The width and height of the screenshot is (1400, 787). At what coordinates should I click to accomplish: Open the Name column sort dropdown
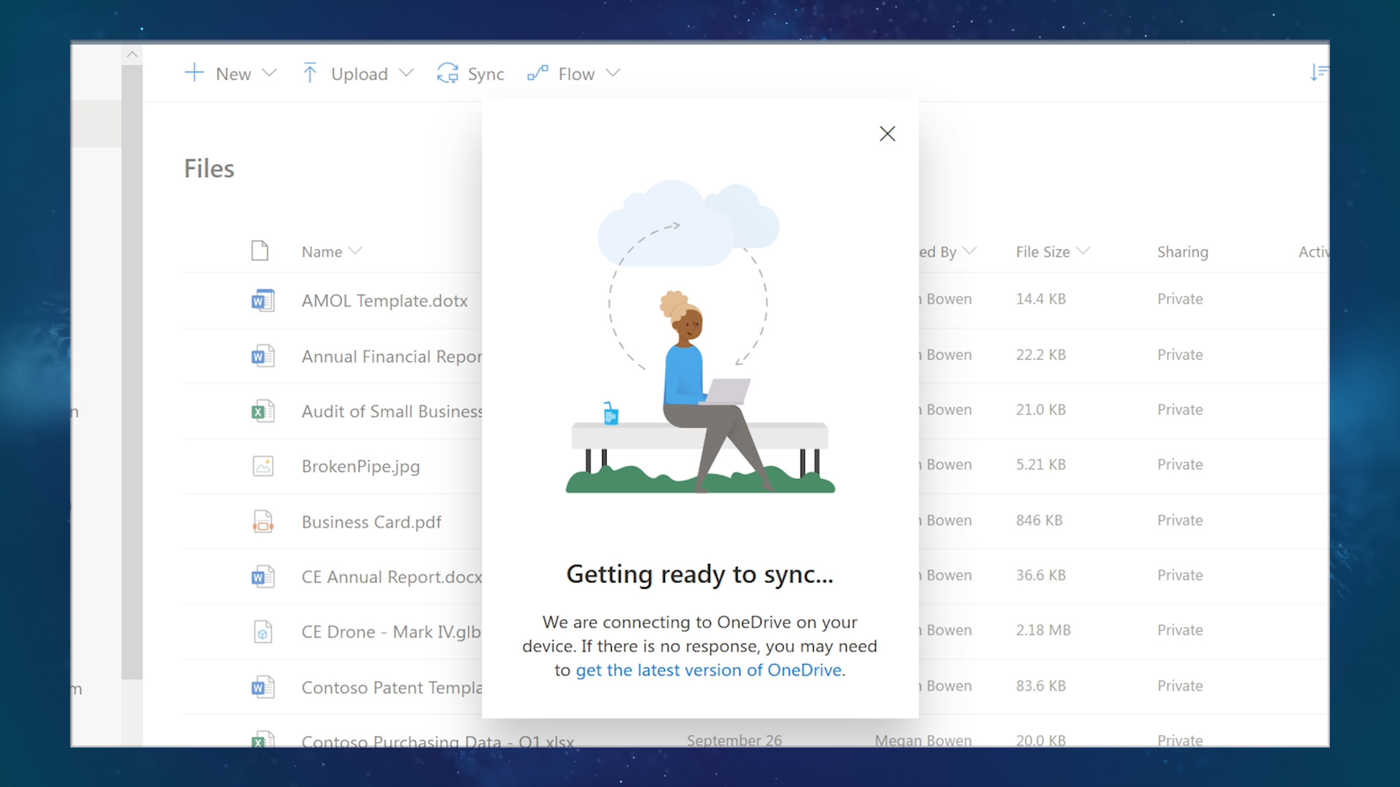tap(355, 251)
